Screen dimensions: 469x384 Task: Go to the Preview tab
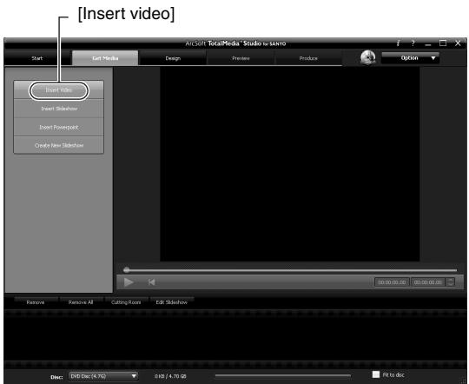[241, 58]
